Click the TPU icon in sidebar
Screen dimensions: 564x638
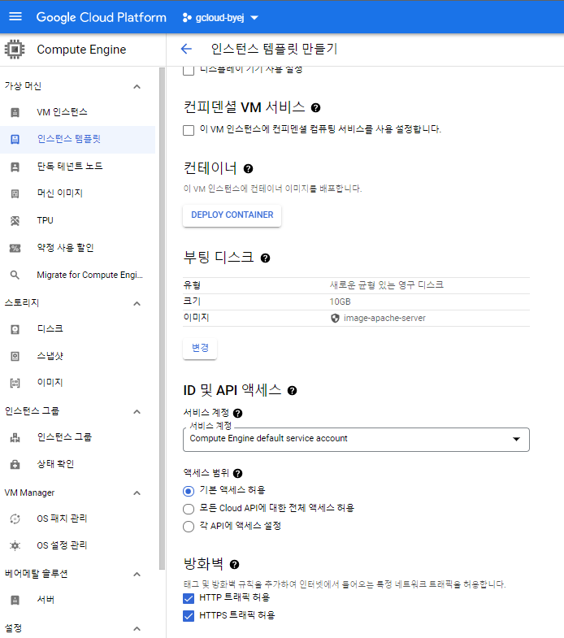[x=15, y=221]
